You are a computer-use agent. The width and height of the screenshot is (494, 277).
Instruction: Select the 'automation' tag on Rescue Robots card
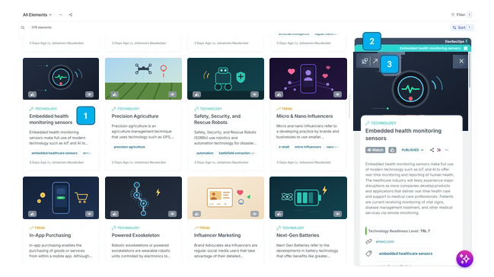tap(205, 153)
